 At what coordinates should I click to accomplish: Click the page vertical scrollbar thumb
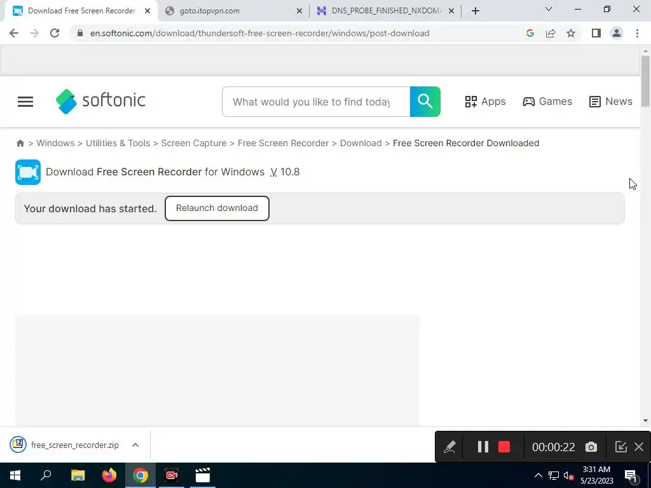(x=645, y=82)
